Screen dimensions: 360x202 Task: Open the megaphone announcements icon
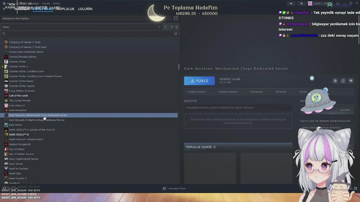[x=291, y=3]
